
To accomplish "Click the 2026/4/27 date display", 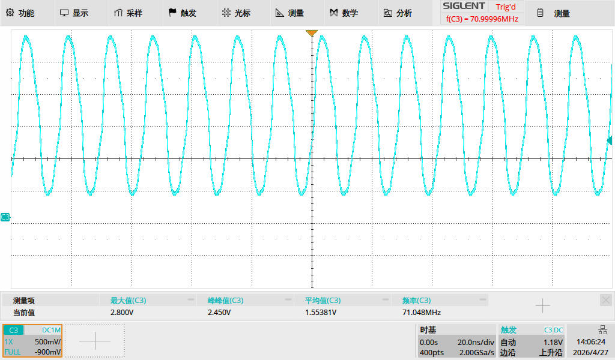I will [591, 353].
